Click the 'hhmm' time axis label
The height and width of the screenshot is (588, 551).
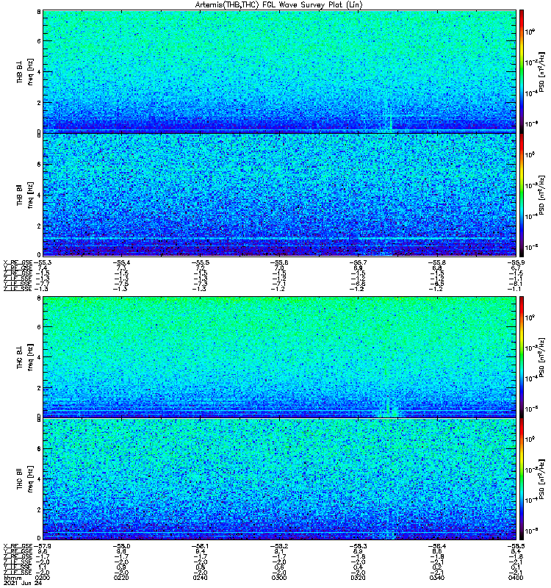(x=13, y=578)
